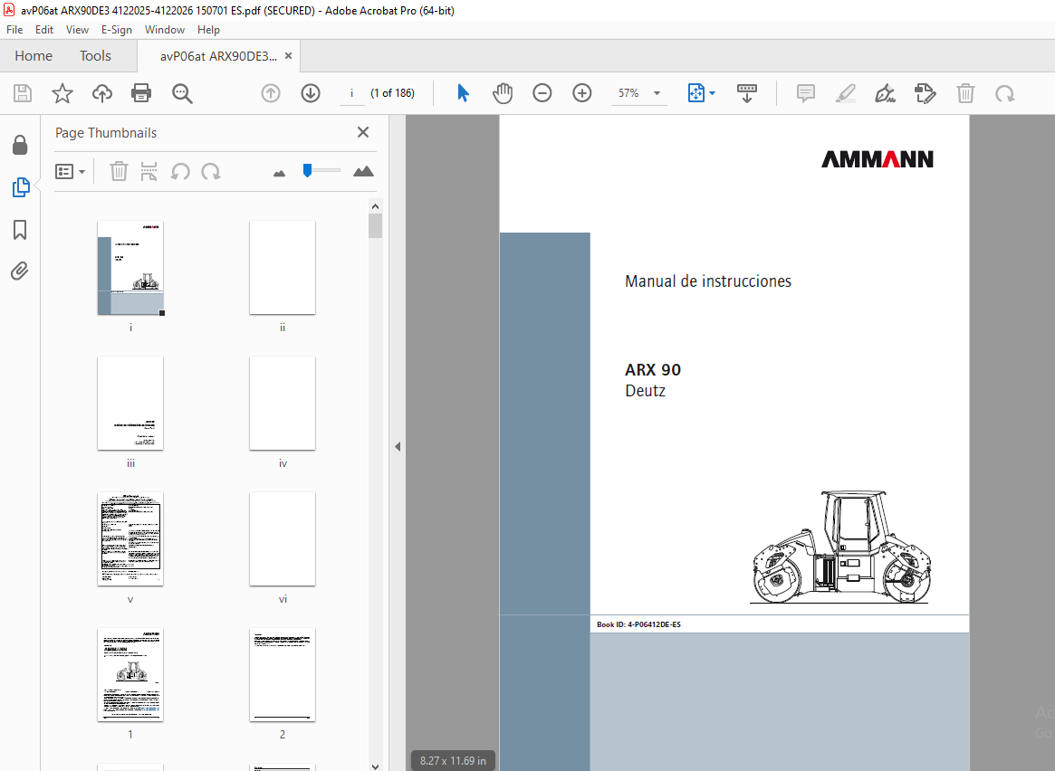
Task: Click the fit page icon
Action: 695,93
